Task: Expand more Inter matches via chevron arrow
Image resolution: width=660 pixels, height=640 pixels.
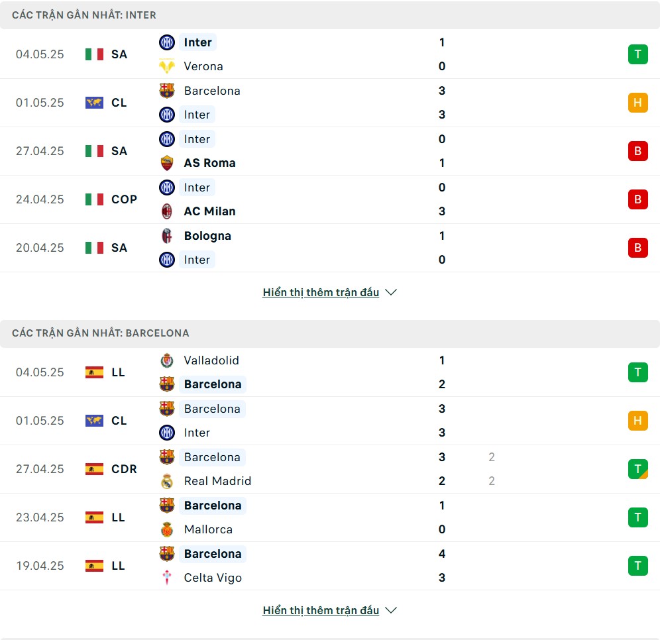Action: tap(391, 292)
